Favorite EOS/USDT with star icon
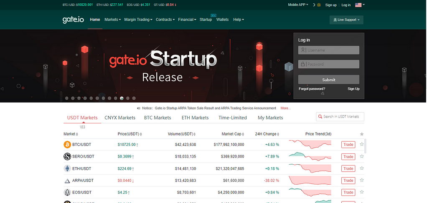427x203 pixels. (362, 192)
